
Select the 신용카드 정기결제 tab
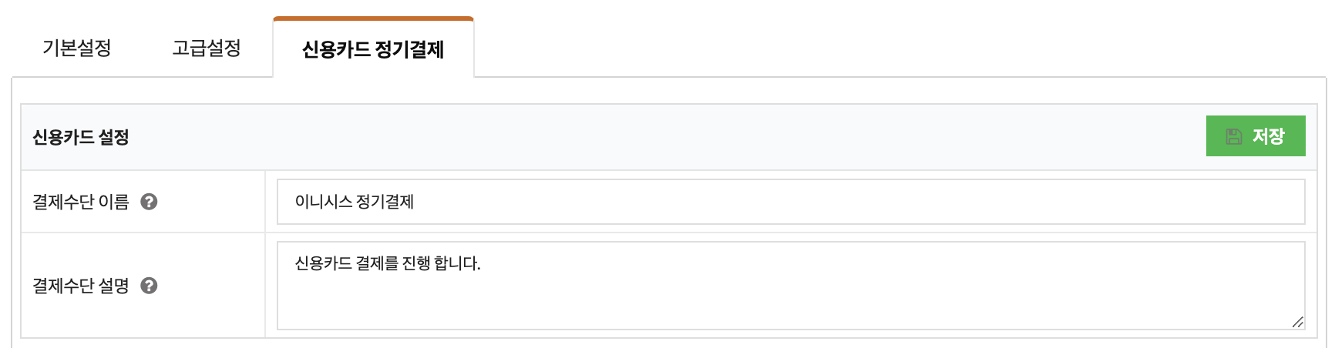click(373, 49)
